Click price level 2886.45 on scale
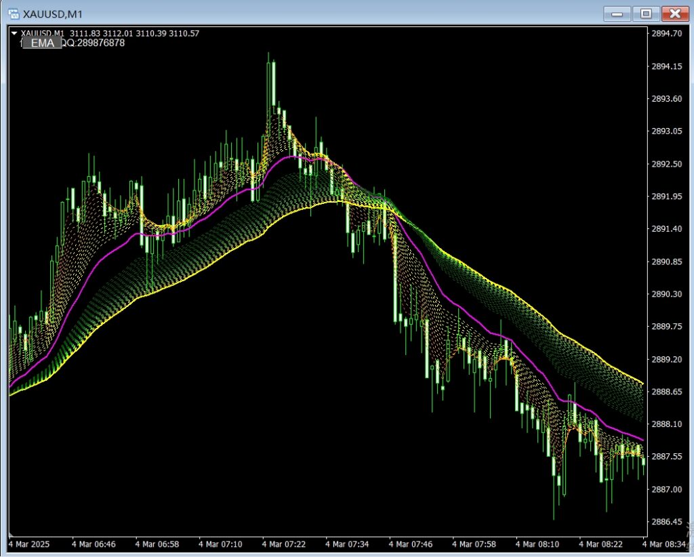The image size is (694, 557). point(667,522)
